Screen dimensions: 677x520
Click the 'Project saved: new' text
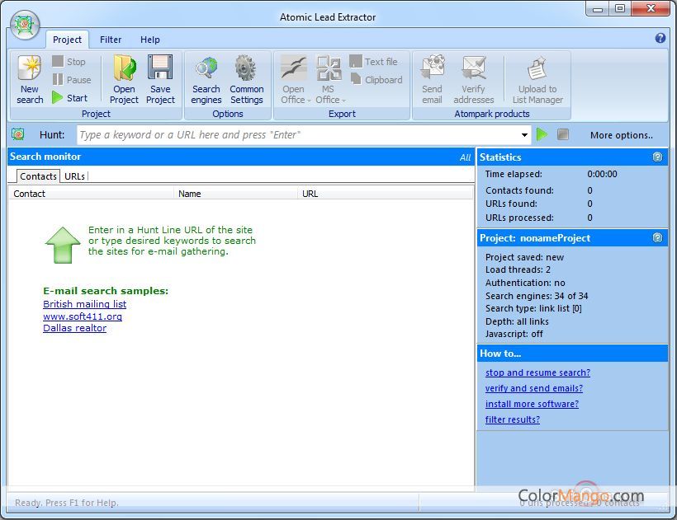point(524,257)
